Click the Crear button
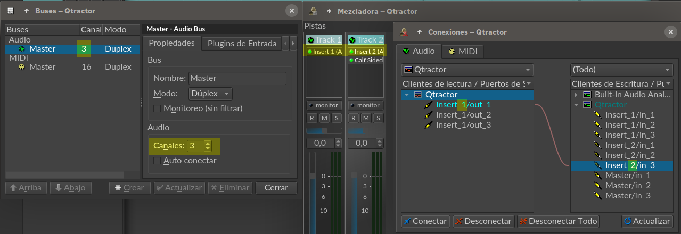Viewport: 681px width, 234px height. click(129, 188)
